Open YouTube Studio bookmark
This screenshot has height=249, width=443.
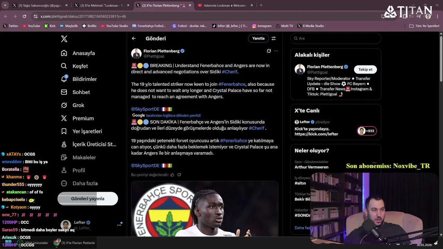(x=114, y=26)
